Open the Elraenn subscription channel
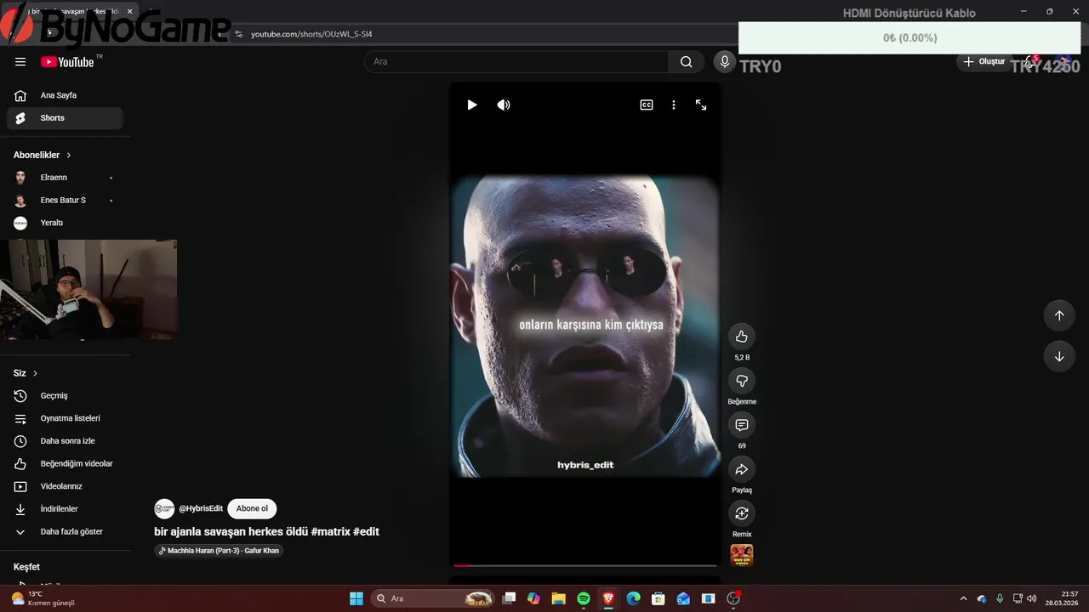1089x612 pixels. [65, 178]
